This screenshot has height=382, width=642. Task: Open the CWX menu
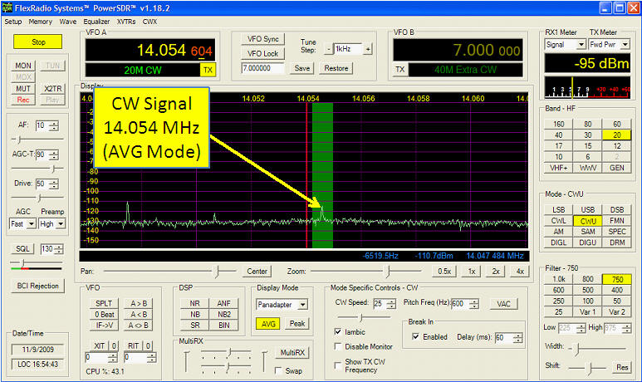point(149,22)
